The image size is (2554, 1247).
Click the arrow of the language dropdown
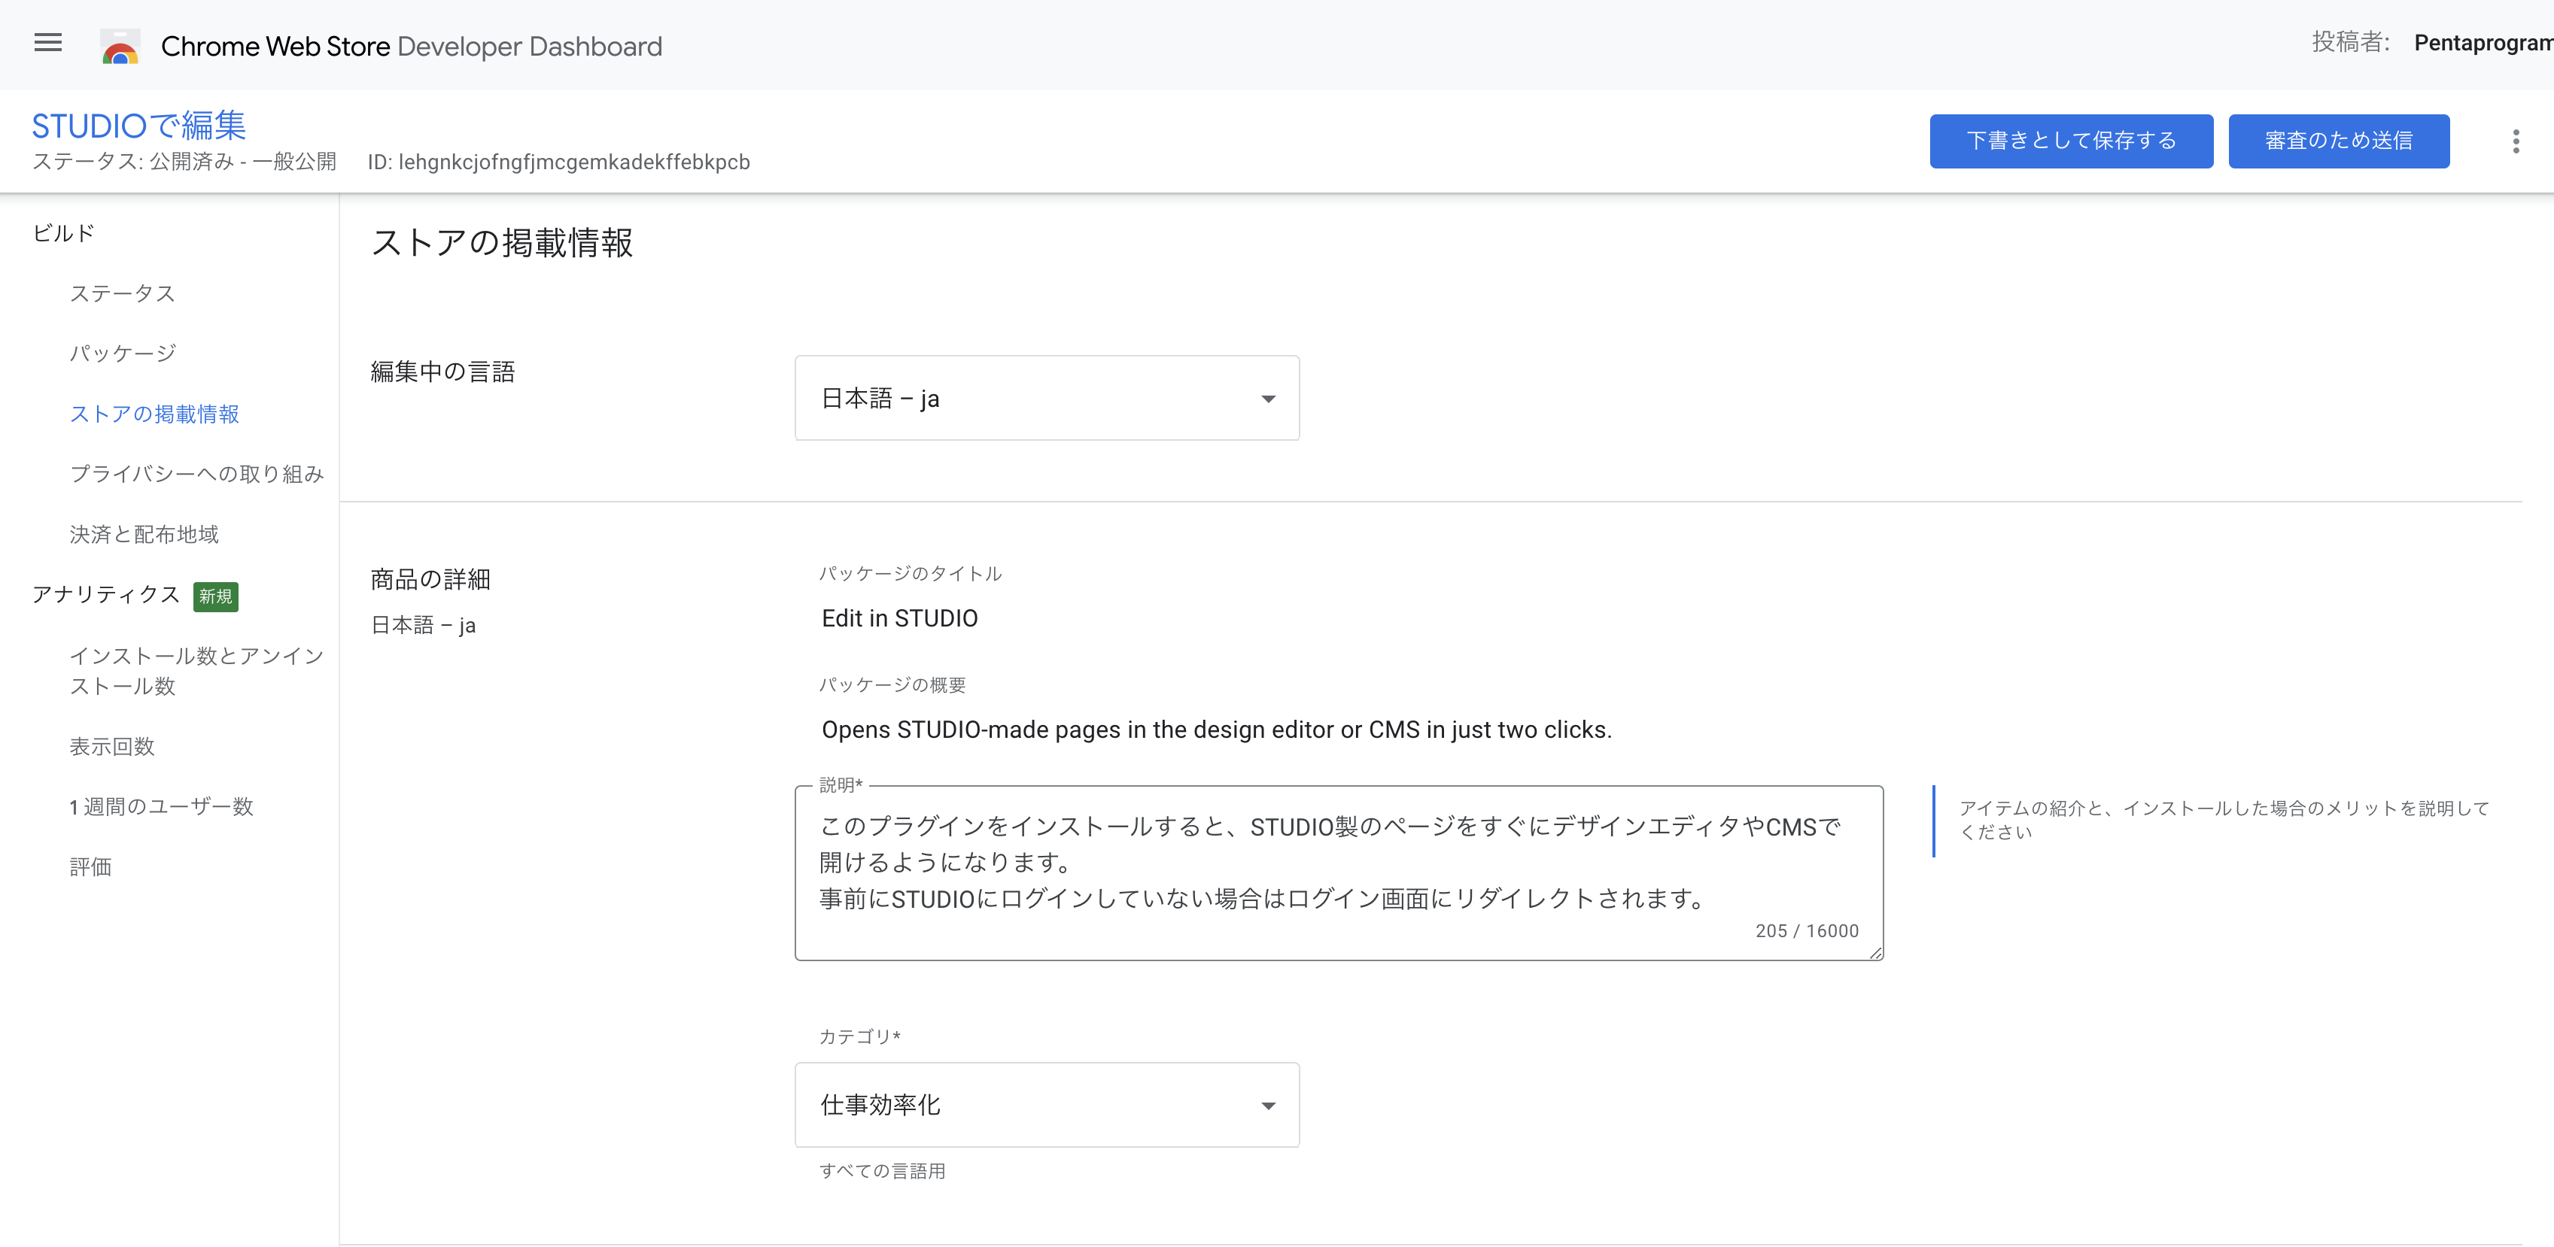1267,399
